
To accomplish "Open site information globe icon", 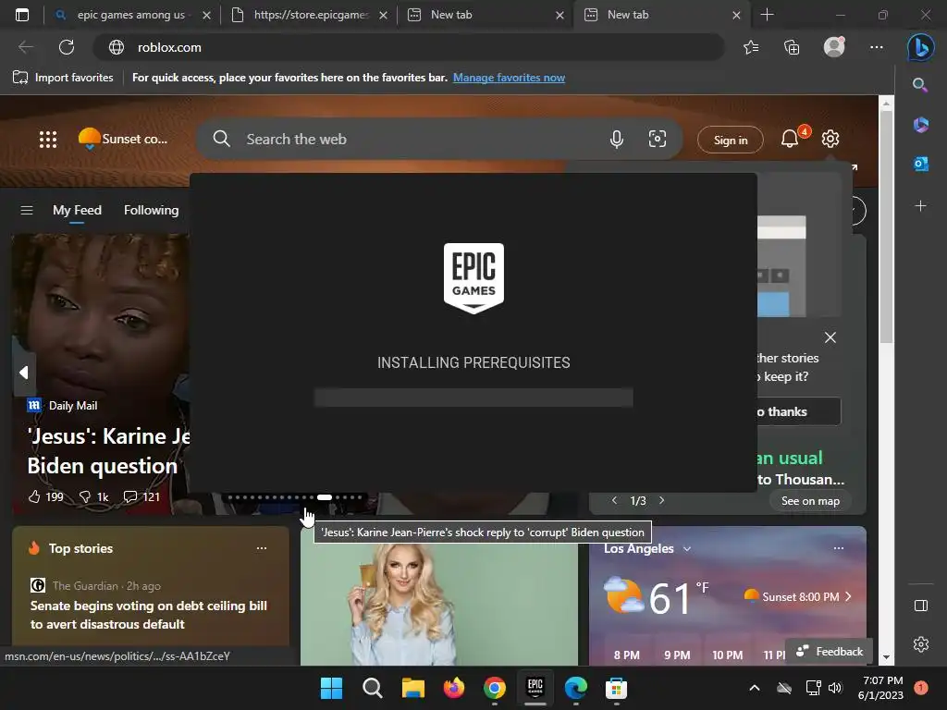I will 116,47.
